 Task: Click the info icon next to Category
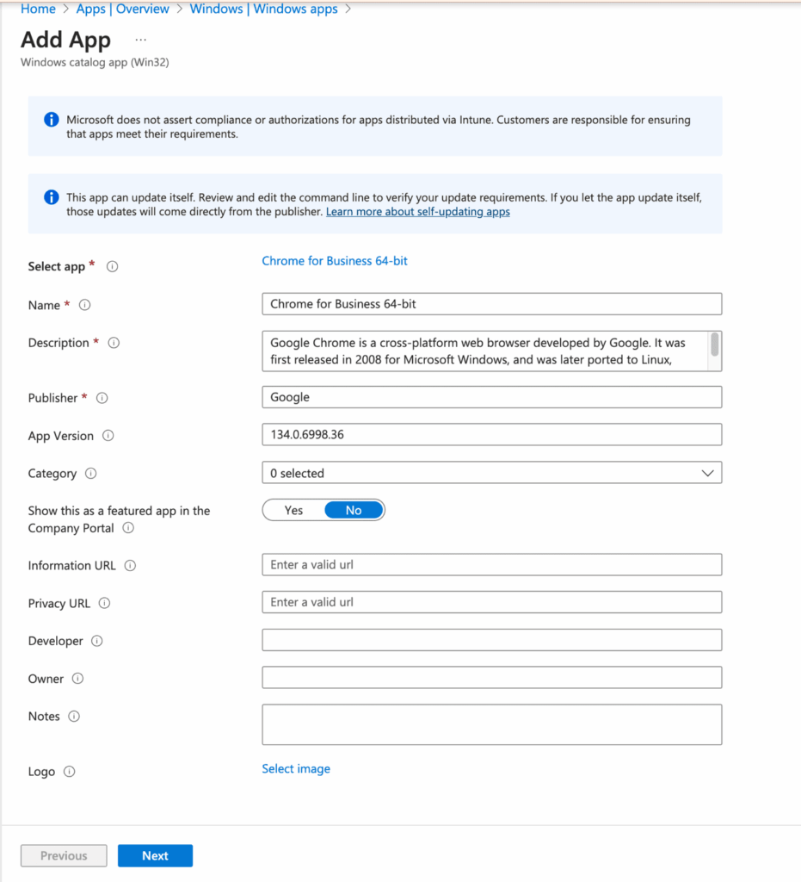[x=91, y=474]
